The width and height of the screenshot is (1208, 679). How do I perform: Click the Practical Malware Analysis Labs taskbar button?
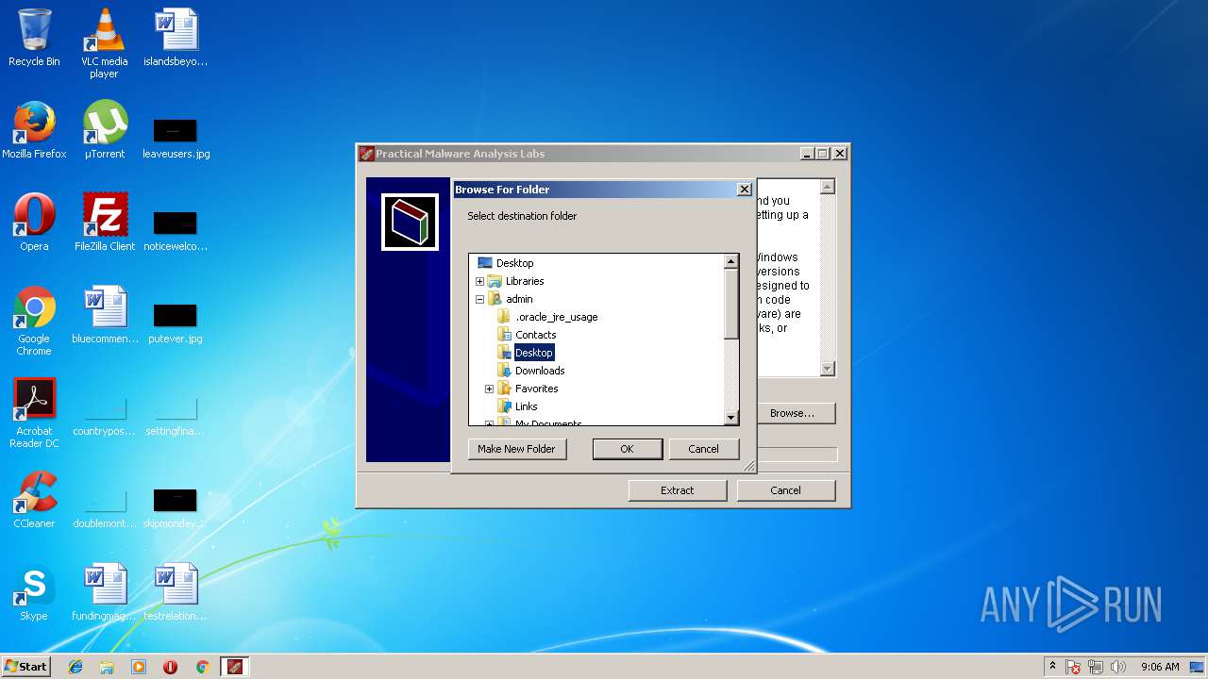[x=235, y=667]
